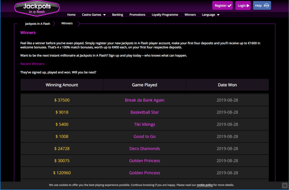Image resolution: width=289 pixels, height=190 pixels.
Task: Select the $ 5400 winning amount
Action: point(62,125)
